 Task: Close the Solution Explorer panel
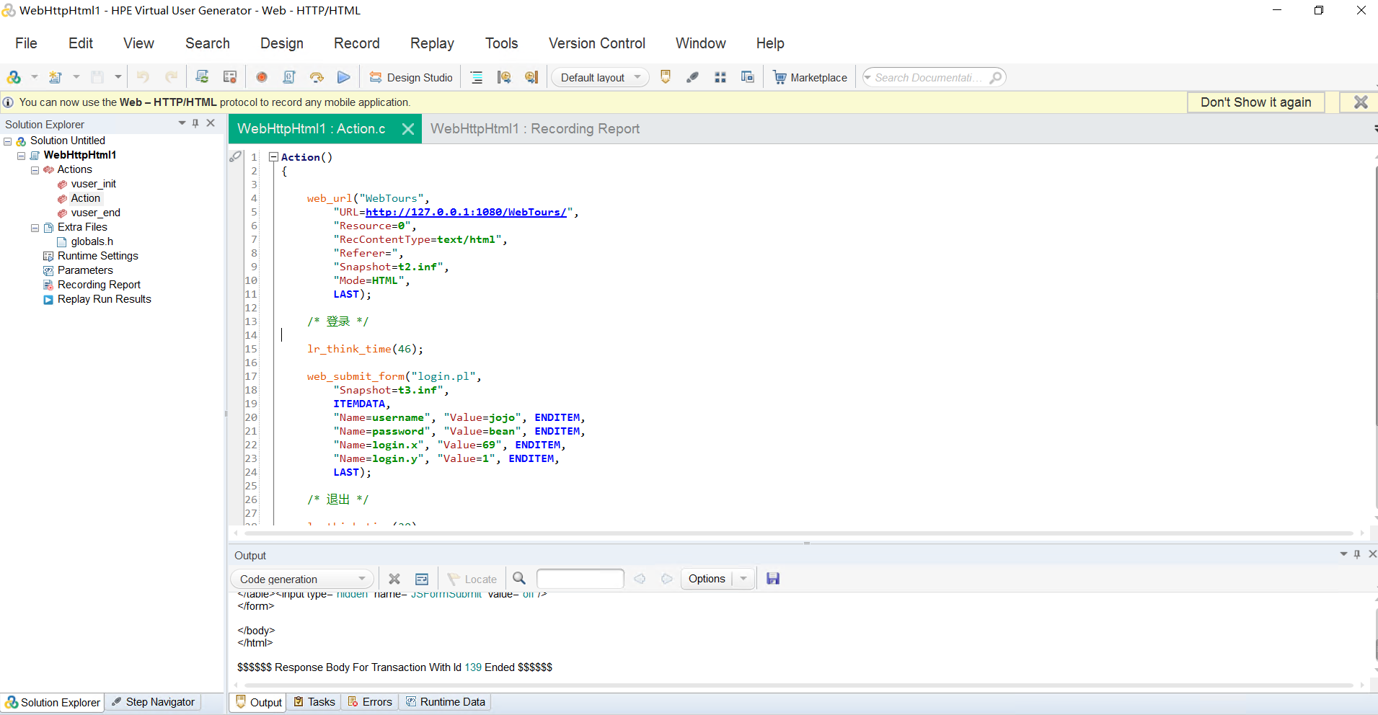tap(211, 123)
